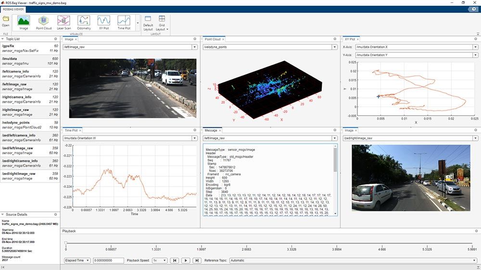Screen dimensions: 481x270
Task: Switch to the Time Plot tab
Action: (x=71, y=130)
